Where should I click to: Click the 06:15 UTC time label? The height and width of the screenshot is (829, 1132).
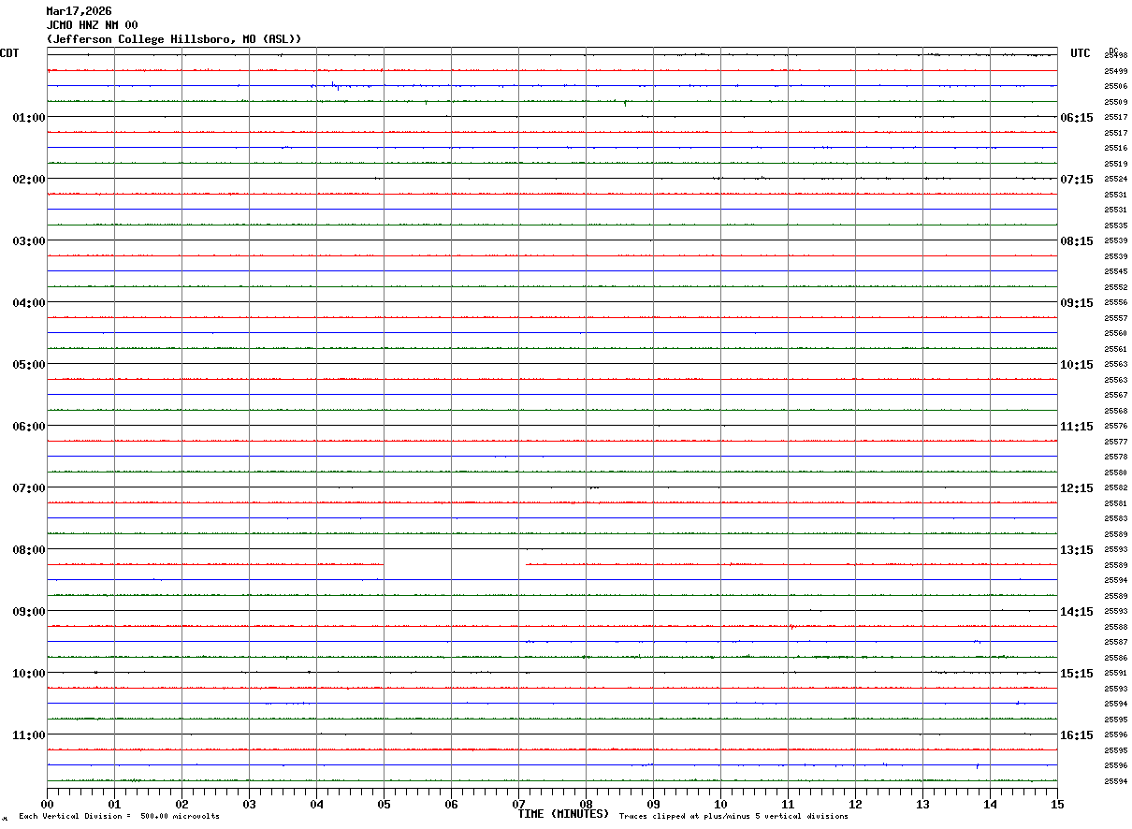(1076, 117)
